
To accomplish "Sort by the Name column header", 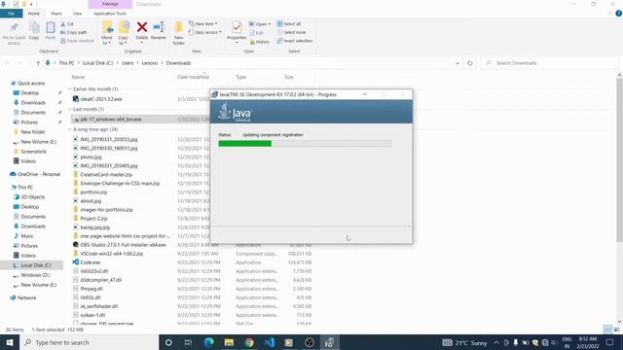I will [x=78, y=77].
